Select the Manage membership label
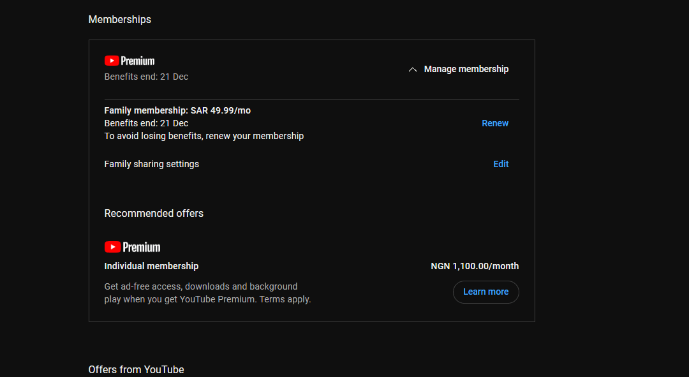 click(466, 69)
